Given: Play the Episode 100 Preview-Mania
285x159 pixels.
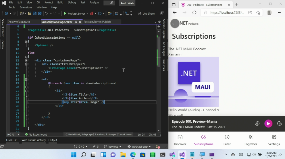Looking at the screenshot, I should [x=268, y=124].
